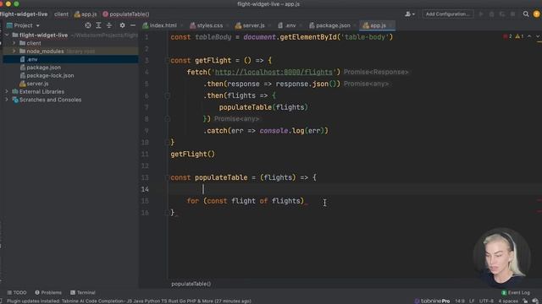The image size is (542, 304).
Task: Click the 4 spaces indent indicator
Action: (508, 301)
